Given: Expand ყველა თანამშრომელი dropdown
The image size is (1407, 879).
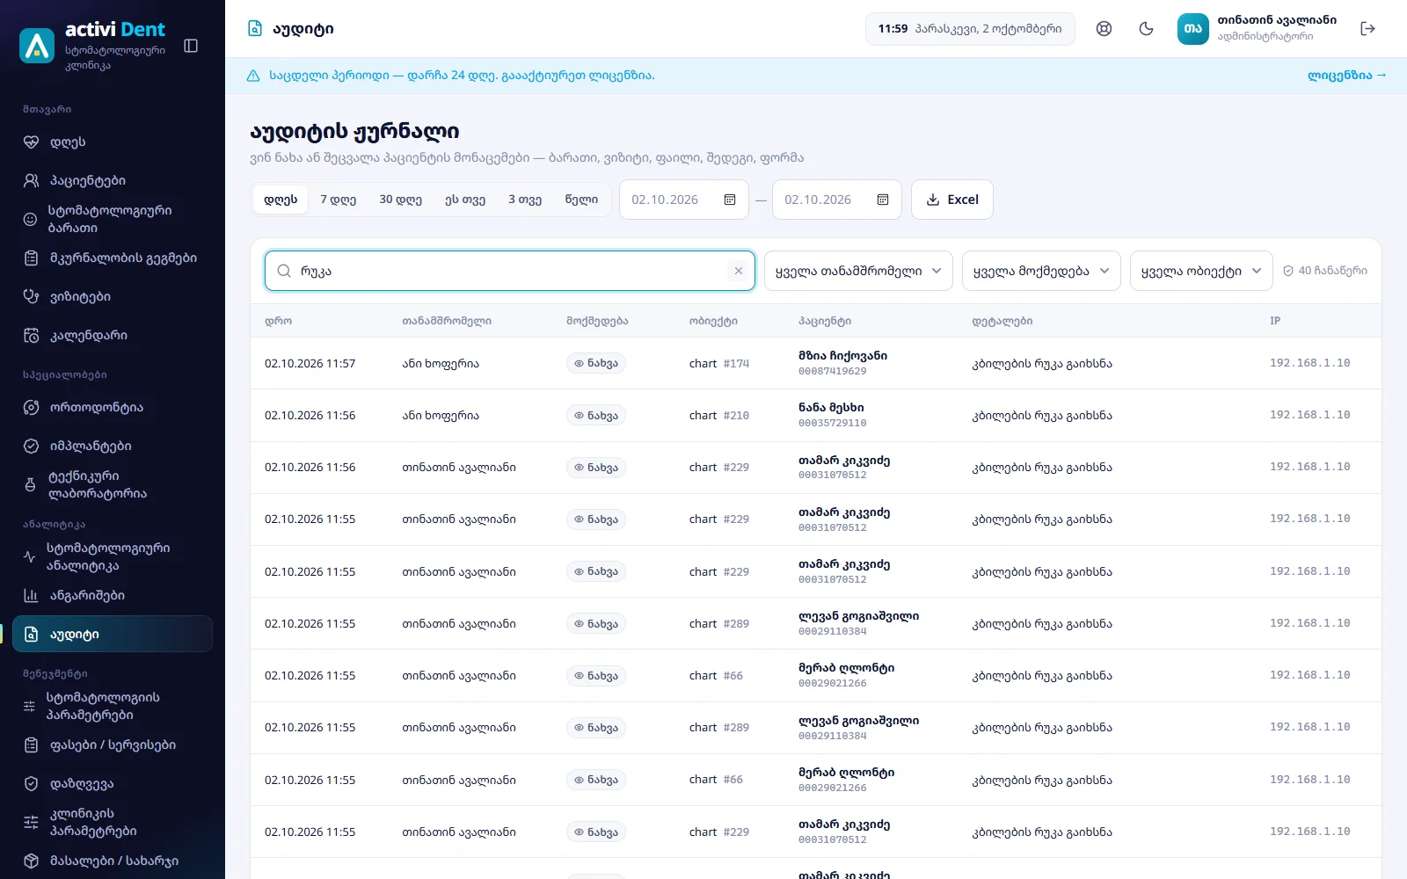Looking at the screenshot, I should click(858, 271).
